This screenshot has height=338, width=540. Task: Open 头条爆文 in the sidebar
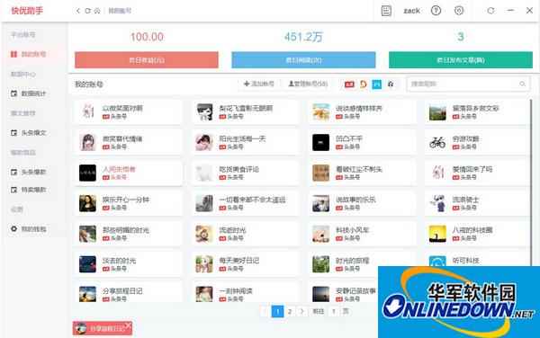click(34, 133)
